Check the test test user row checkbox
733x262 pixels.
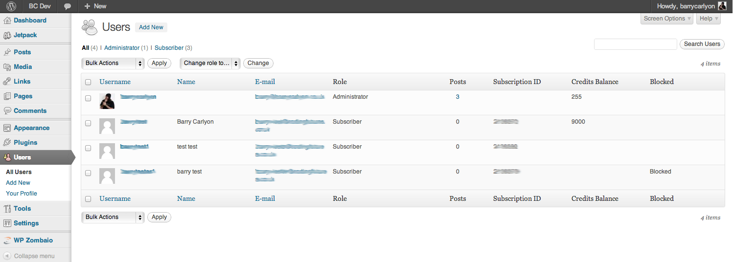point(88,148)
